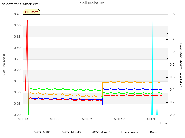The height and width of the screenshot is (138, 185).
Task: Click the 0.6 right axis value
Action: (x=172, y=77)
